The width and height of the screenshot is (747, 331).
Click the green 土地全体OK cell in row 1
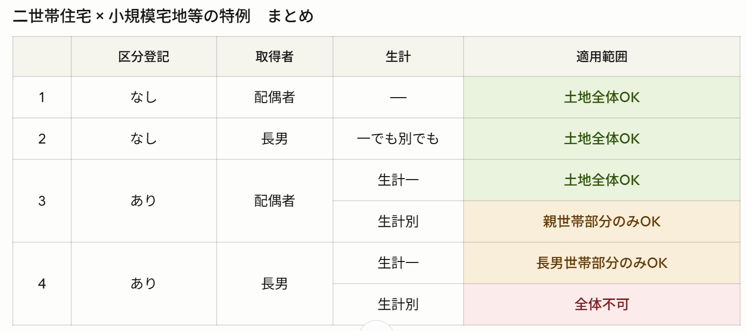(x=602, y=98)
